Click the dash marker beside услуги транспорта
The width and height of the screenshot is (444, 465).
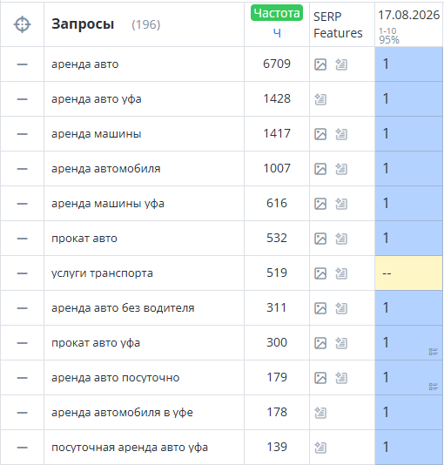tap(23, 273)
